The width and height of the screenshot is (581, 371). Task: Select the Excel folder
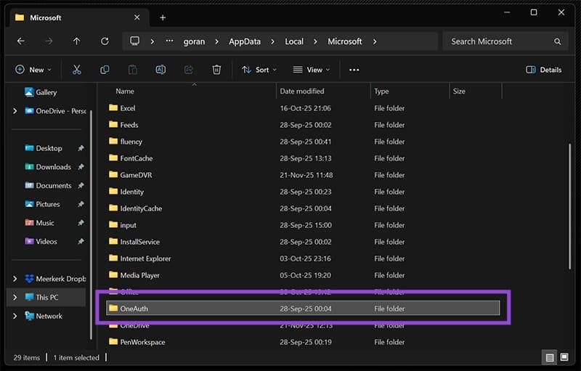click(x=303, y=108)
